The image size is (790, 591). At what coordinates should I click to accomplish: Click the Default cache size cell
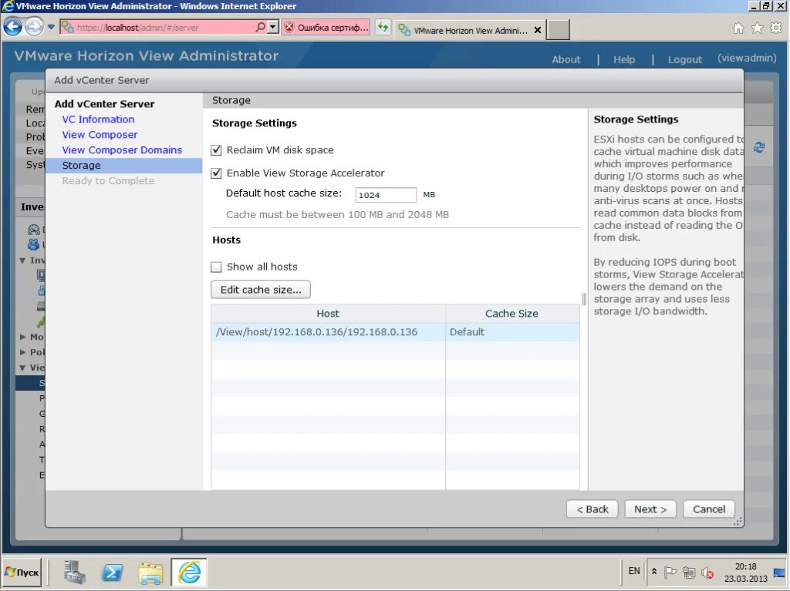click(512, 332)
